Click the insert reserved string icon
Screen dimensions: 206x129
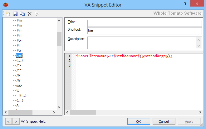(37, 14)
